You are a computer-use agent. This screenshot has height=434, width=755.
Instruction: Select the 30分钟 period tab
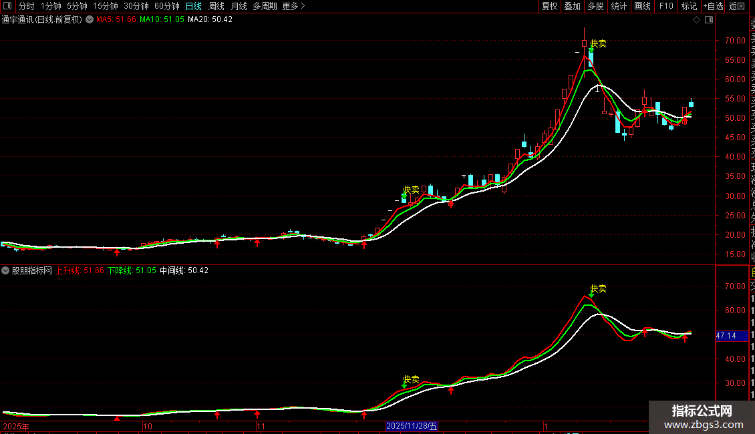pos(136,6)
